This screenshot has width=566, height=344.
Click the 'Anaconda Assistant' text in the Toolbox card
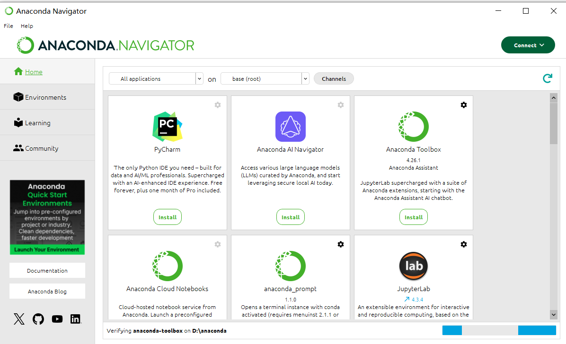pos(414,168)
